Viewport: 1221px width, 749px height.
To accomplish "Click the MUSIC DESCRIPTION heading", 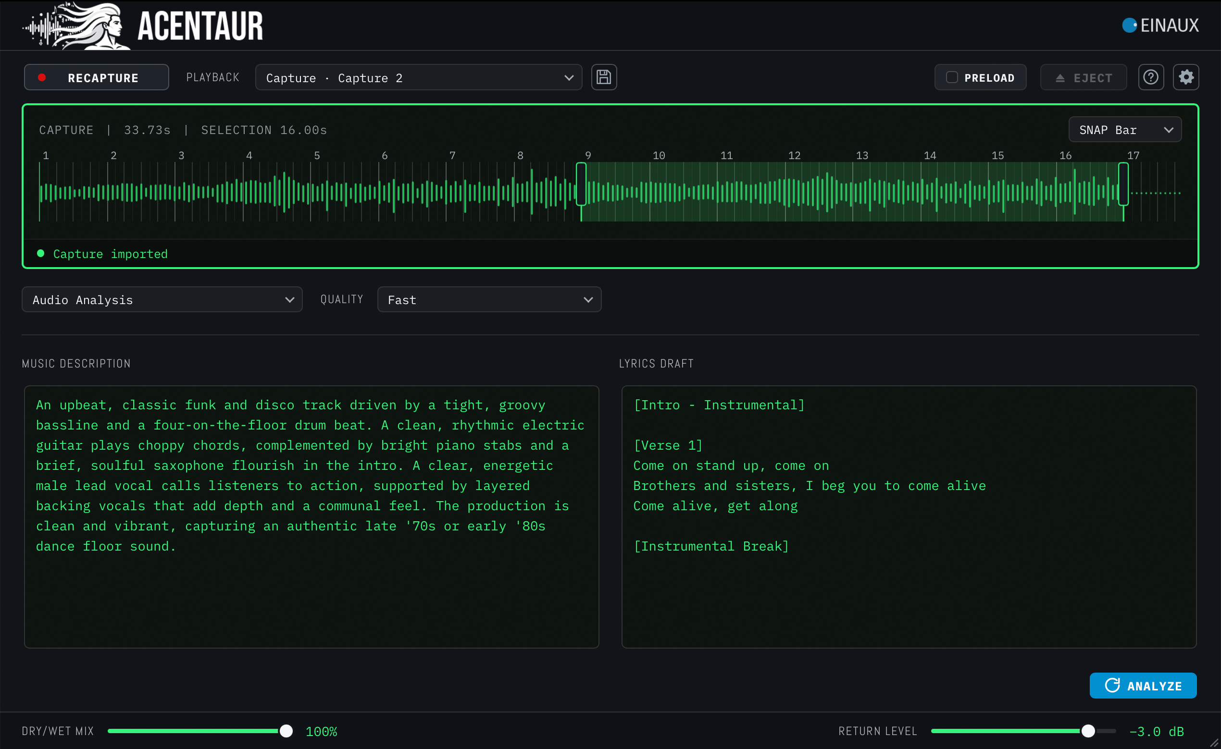I will pyautogui.click(x=76, y=364).
